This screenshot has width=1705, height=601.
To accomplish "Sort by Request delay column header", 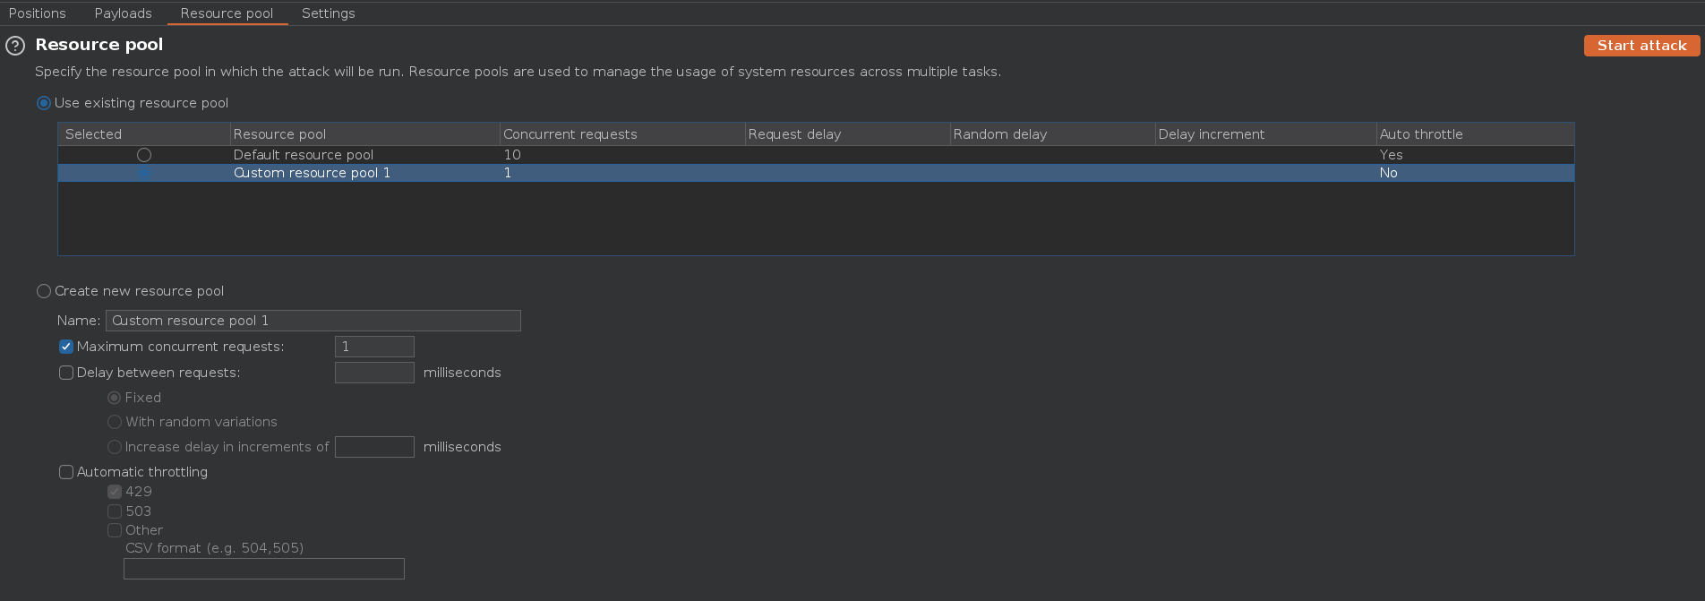I will (847, 134).
